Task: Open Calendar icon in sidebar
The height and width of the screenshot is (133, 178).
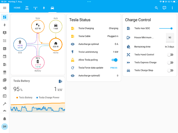Action: point(5,56)
